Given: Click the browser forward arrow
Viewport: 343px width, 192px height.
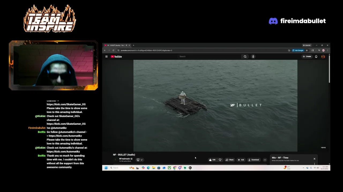Looking at the screenshot, I should [x=109, y=50].
